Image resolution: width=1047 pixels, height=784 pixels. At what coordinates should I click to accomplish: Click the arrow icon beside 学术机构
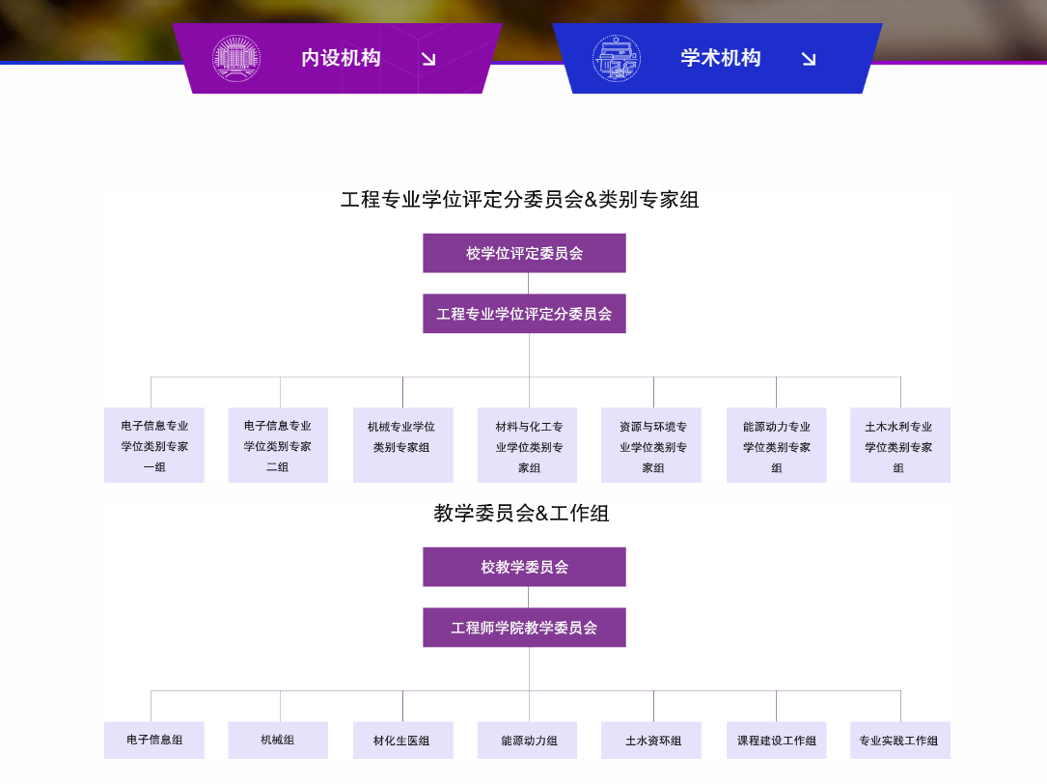[x=809, y=59]
